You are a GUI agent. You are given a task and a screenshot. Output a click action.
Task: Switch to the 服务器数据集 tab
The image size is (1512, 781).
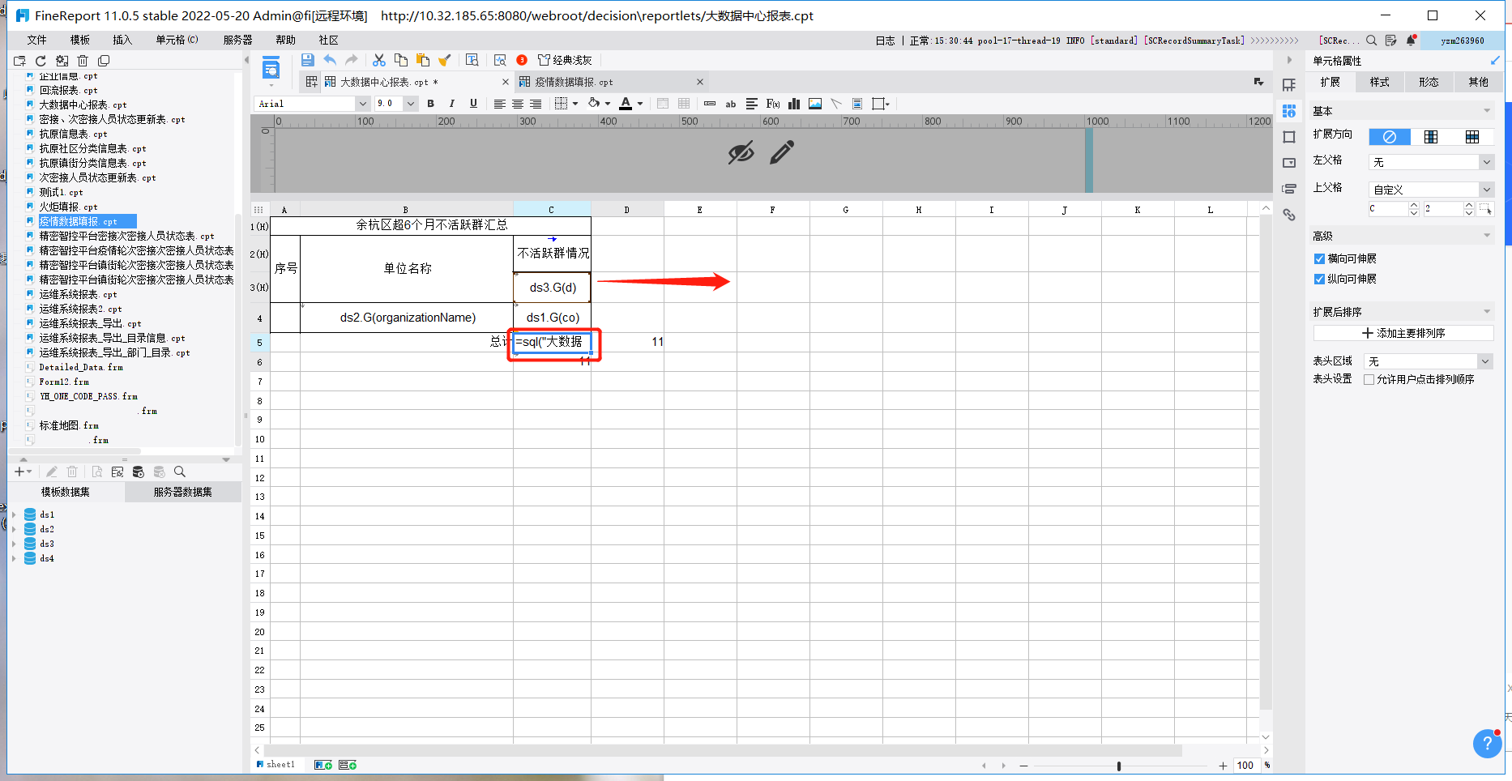click(183, 492)
